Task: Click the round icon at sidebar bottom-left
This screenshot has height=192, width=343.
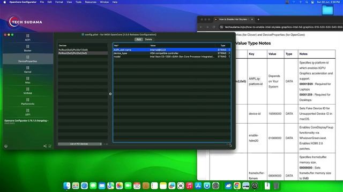Action: click(6, 146)
